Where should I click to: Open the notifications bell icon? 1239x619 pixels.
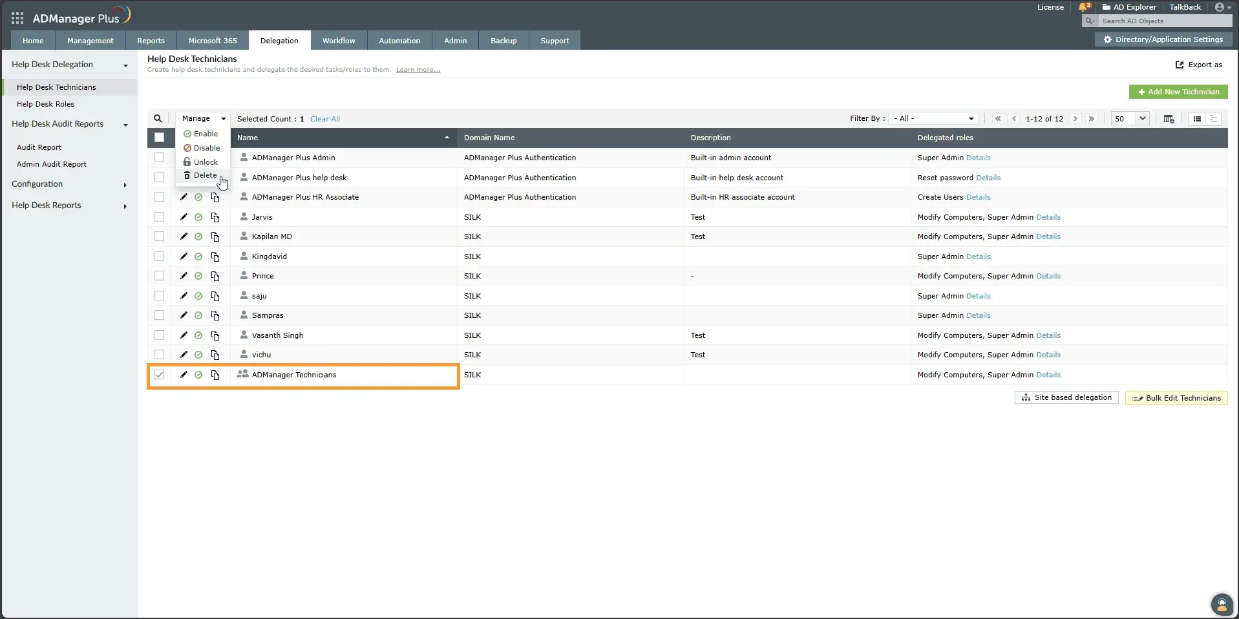point(1084,7)
